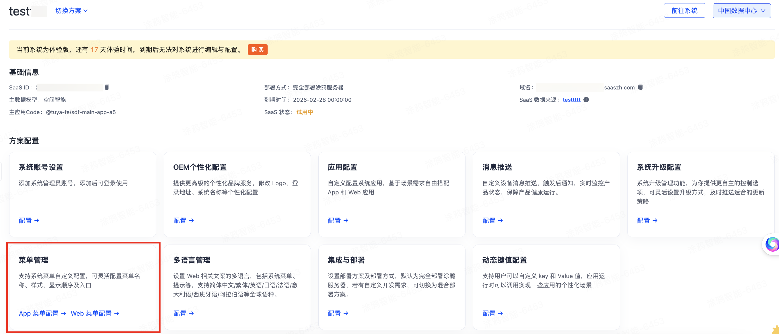The width and height of the screenshot is (779, 334).
Task: Open 配置 under 多语言管理
Action: [x=180, y=313]
